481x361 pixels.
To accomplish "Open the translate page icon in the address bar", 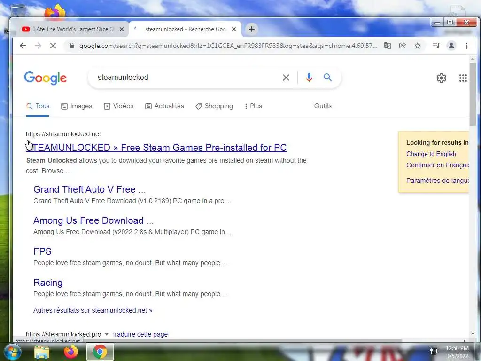I will coord(388,46).
